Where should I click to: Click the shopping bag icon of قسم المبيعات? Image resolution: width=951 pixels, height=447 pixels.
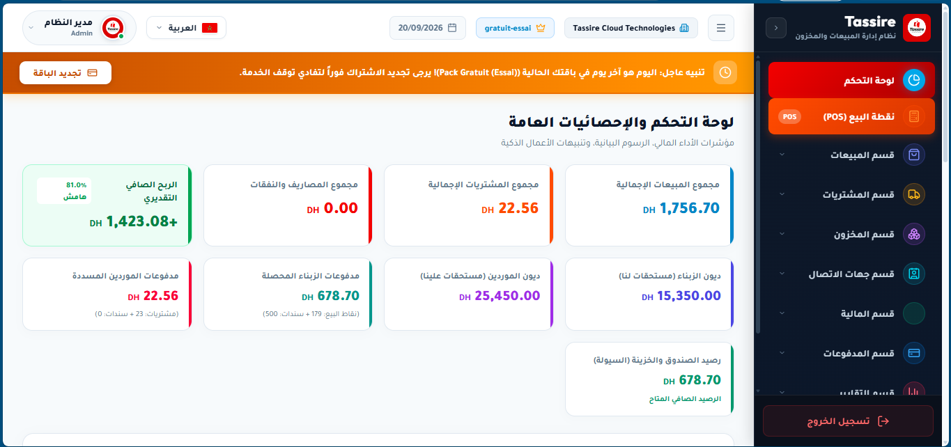pyautogui.click(x=914, y=155)
